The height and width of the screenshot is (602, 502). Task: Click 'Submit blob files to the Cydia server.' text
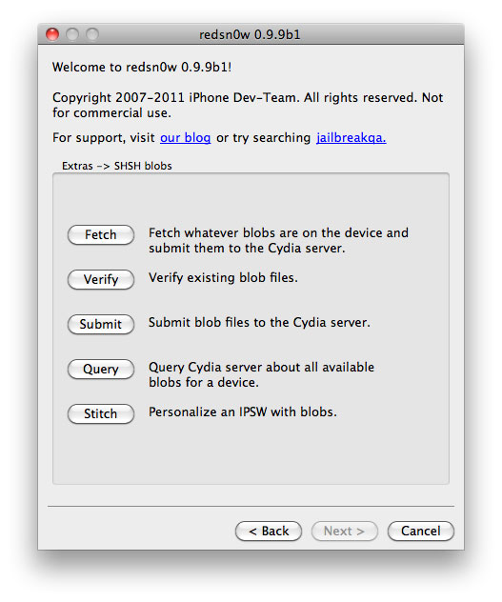point(259,323)
